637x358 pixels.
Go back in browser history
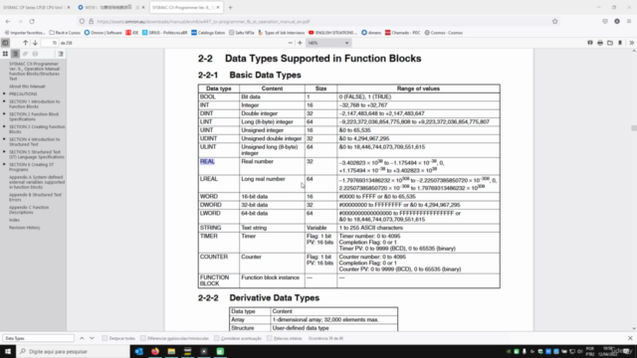pyautogui.click(x=8, y=21)
